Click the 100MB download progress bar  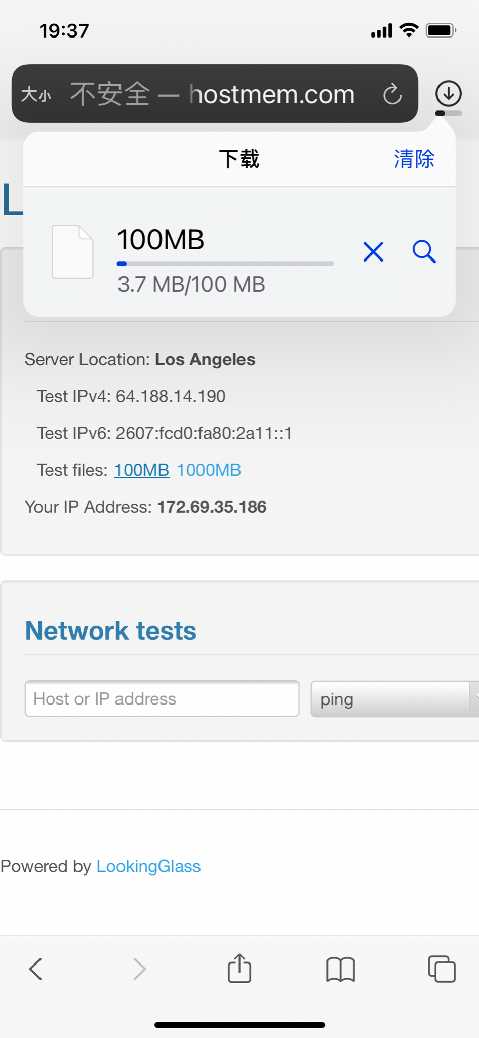point(225,264)
